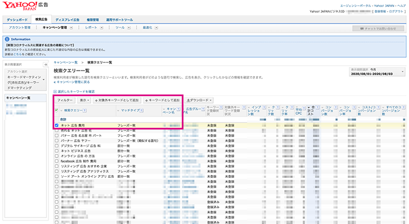Viewport: 409px width, 224px height.
Task: Switch to the 権限管理 tab
Action: (92, 20)
